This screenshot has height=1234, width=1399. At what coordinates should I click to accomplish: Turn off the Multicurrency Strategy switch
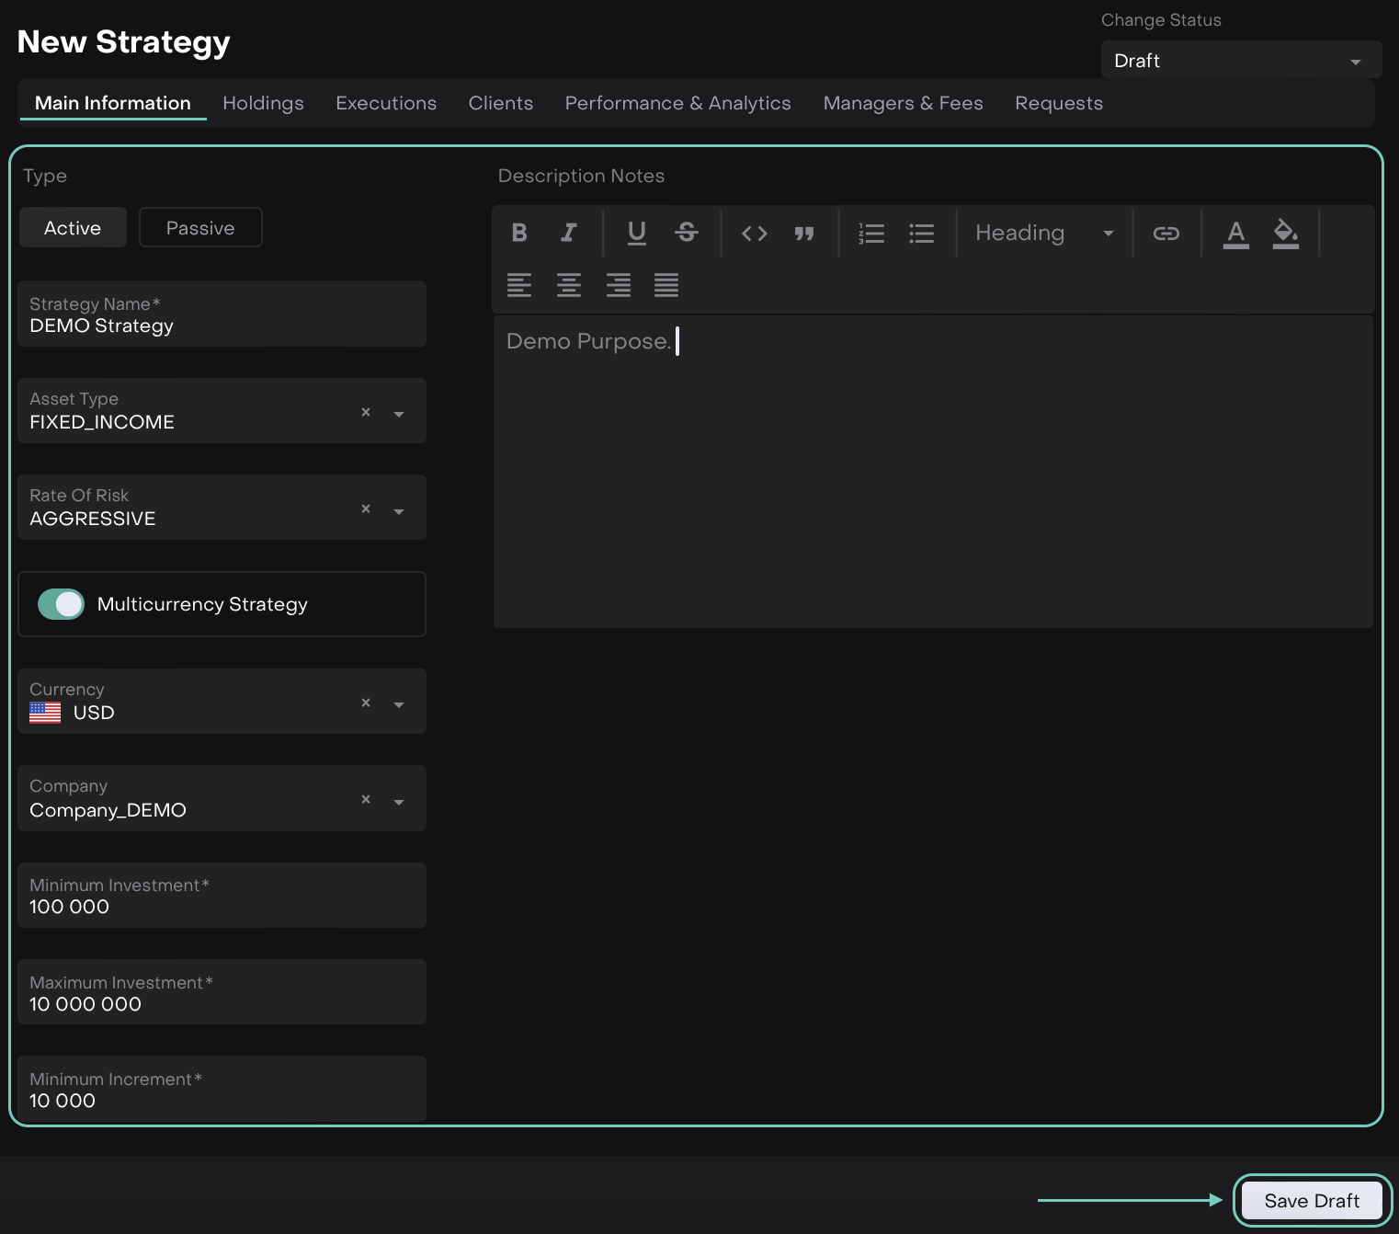point(62,604)
